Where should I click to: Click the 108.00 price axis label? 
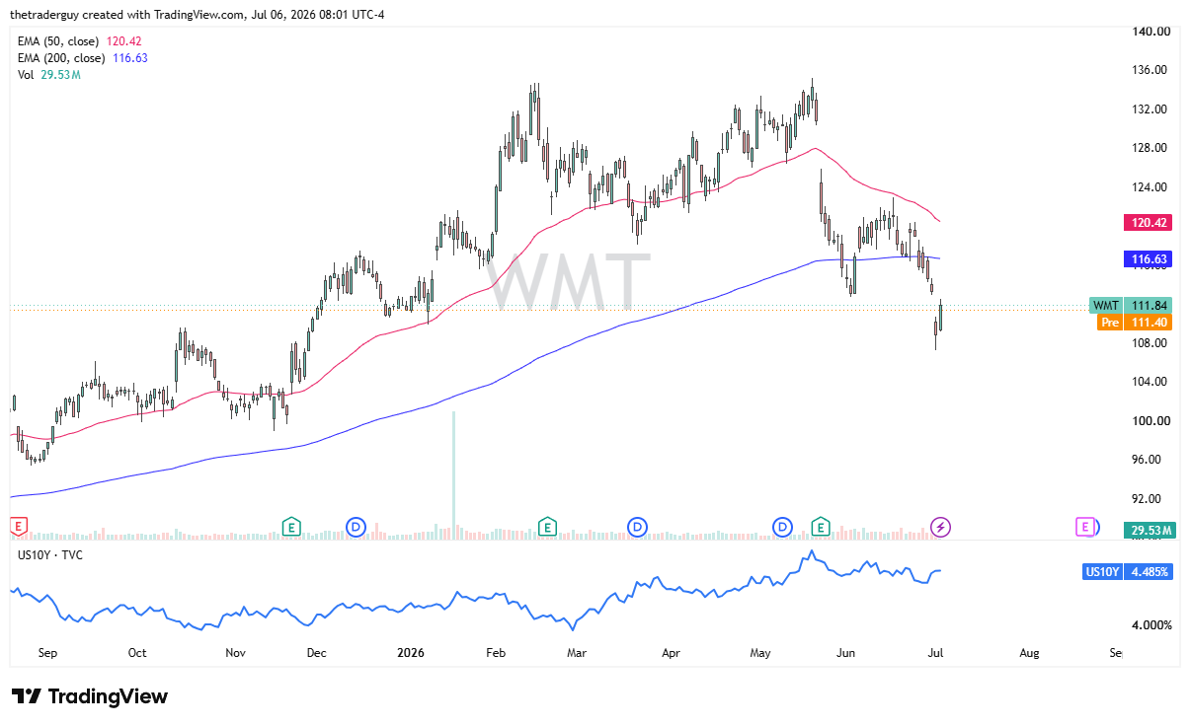coord(1150,343)
